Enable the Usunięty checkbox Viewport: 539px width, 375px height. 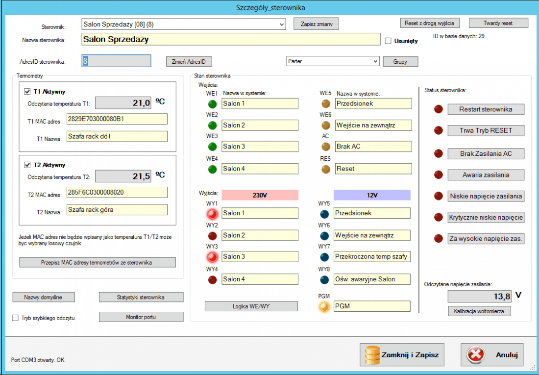pyautogui.click(x=388, y=41)
